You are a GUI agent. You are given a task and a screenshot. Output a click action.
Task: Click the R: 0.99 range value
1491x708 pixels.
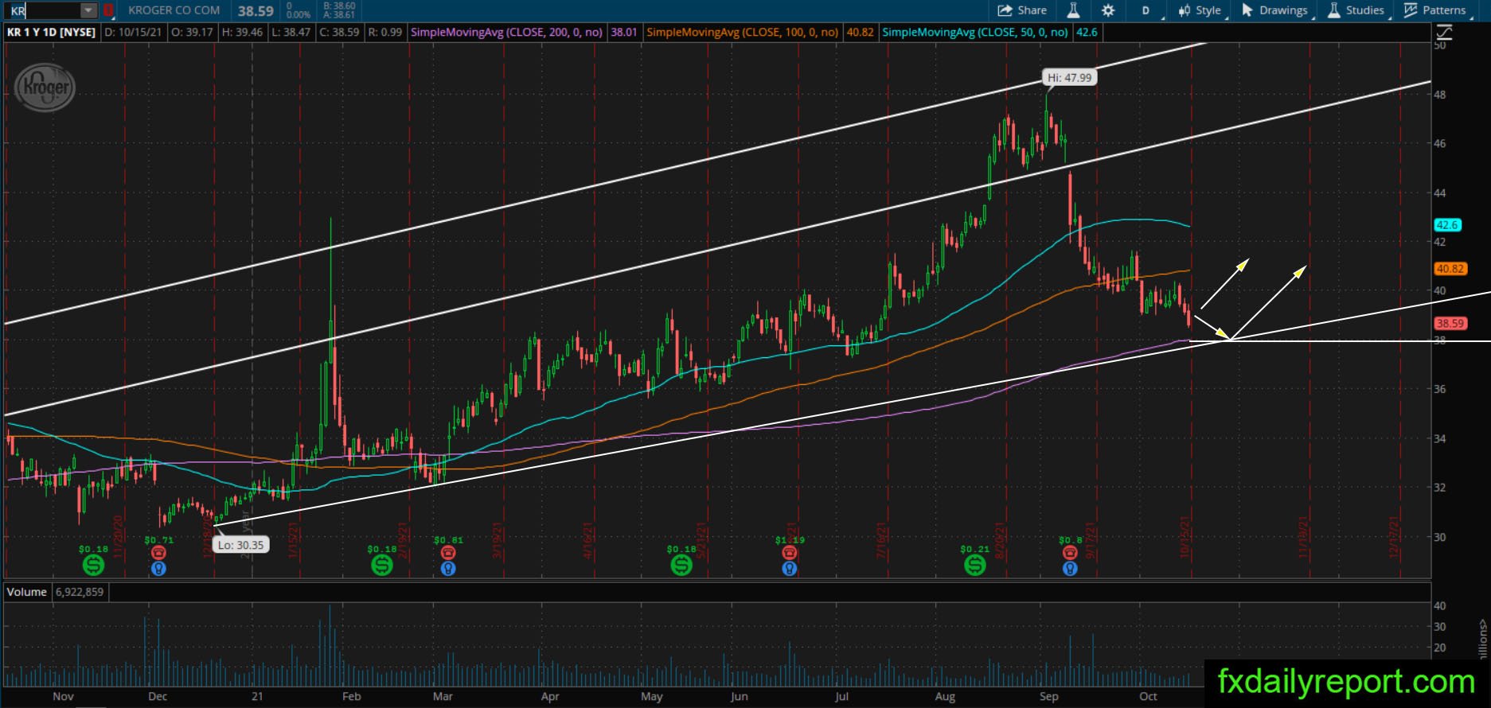coord(385,33)
